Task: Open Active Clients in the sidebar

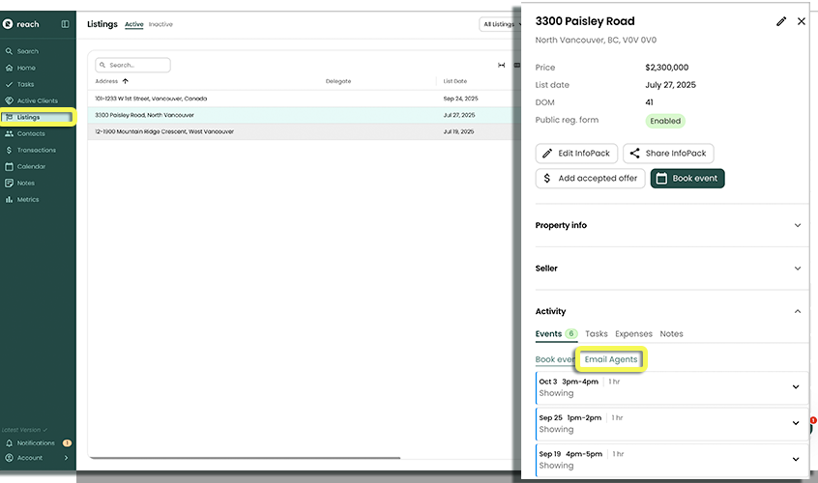Action: pos(37,100)
